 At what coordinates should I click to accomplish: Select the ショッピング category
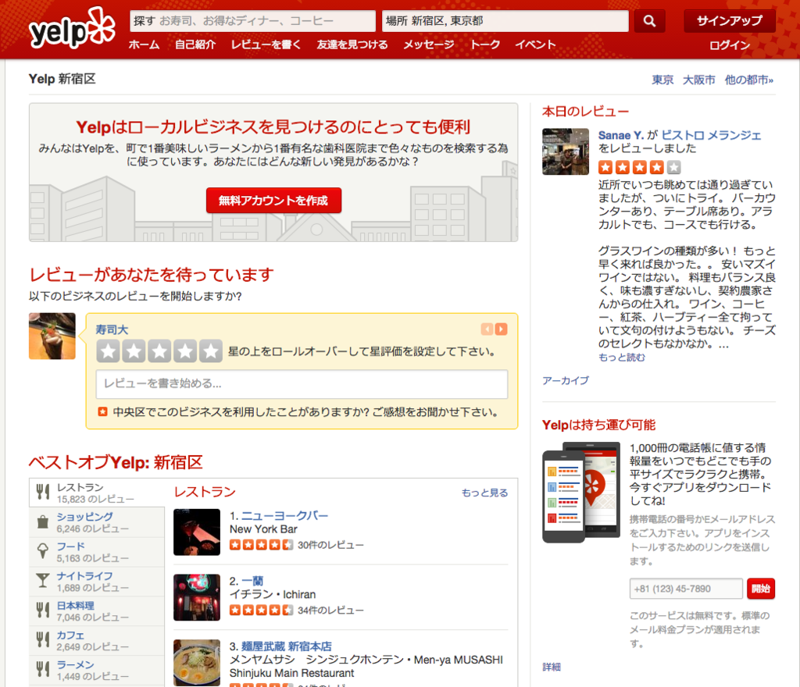tap(97, 521)
